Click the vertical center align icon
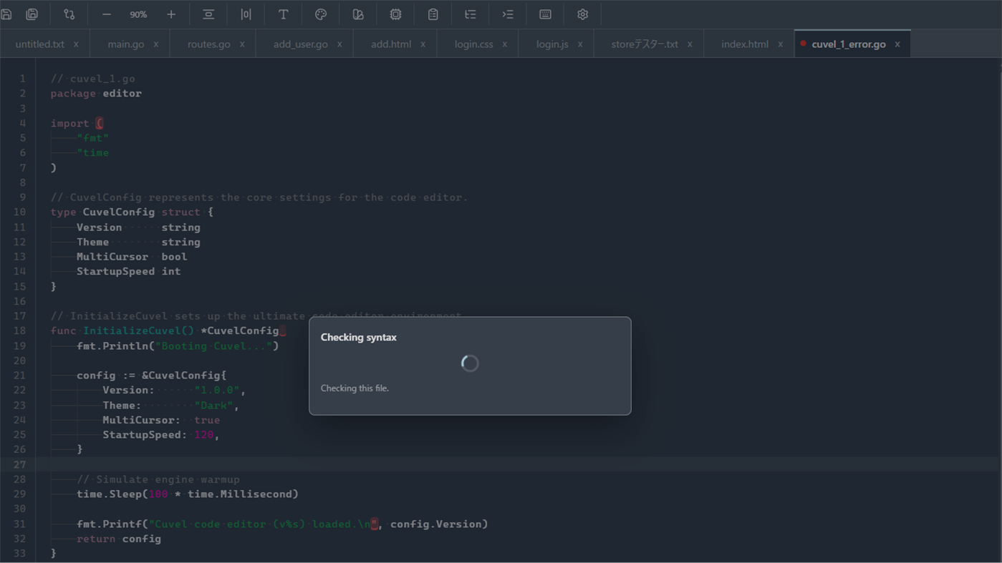Image resolution: width=1002 pixels, height=563 pixels. pos(208,14)
